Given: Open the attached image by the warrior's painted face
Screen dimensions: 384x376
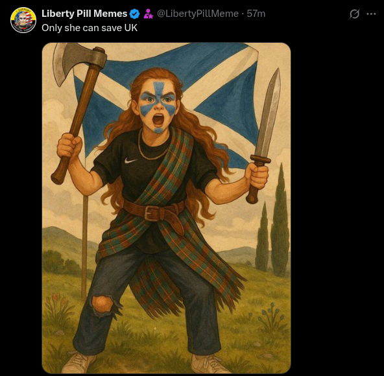Looking at the screenshot, I should point(158,108).
